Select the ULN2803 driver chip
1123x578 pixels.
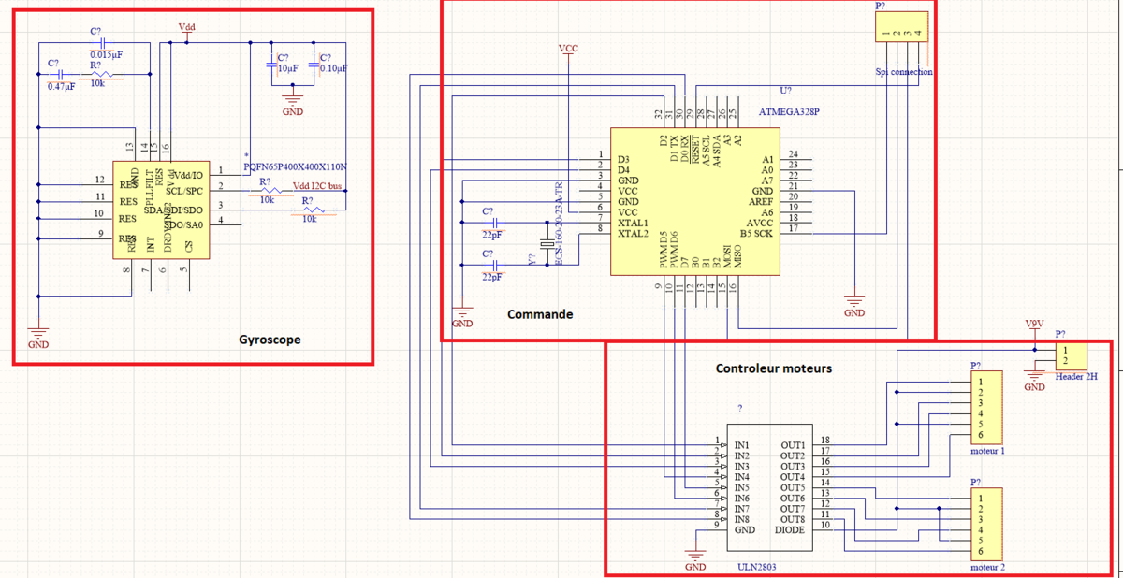(768, 486)
